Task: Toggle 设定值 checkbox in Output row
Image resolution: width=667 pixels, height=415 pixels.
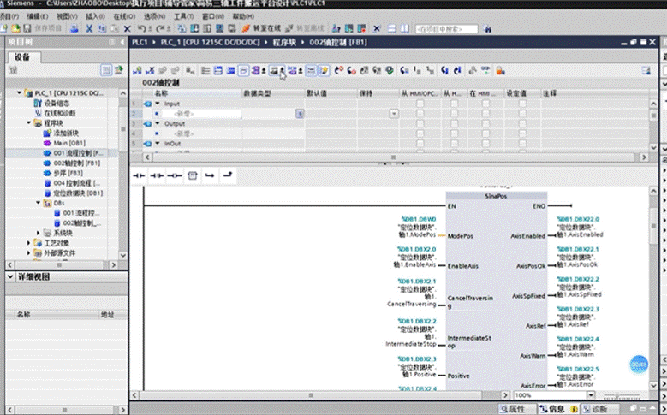Action: click(x=523, y=124)
